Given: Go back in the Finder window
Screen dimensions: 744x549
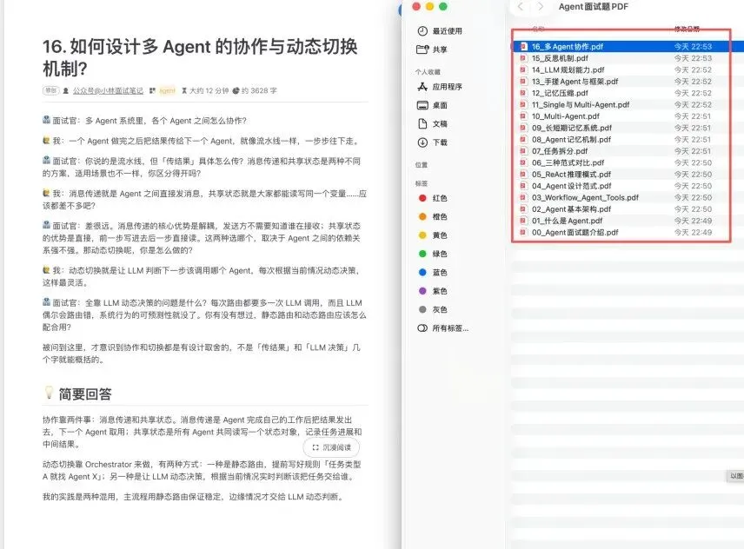Looking at the screenshot, I should [521, 7].
